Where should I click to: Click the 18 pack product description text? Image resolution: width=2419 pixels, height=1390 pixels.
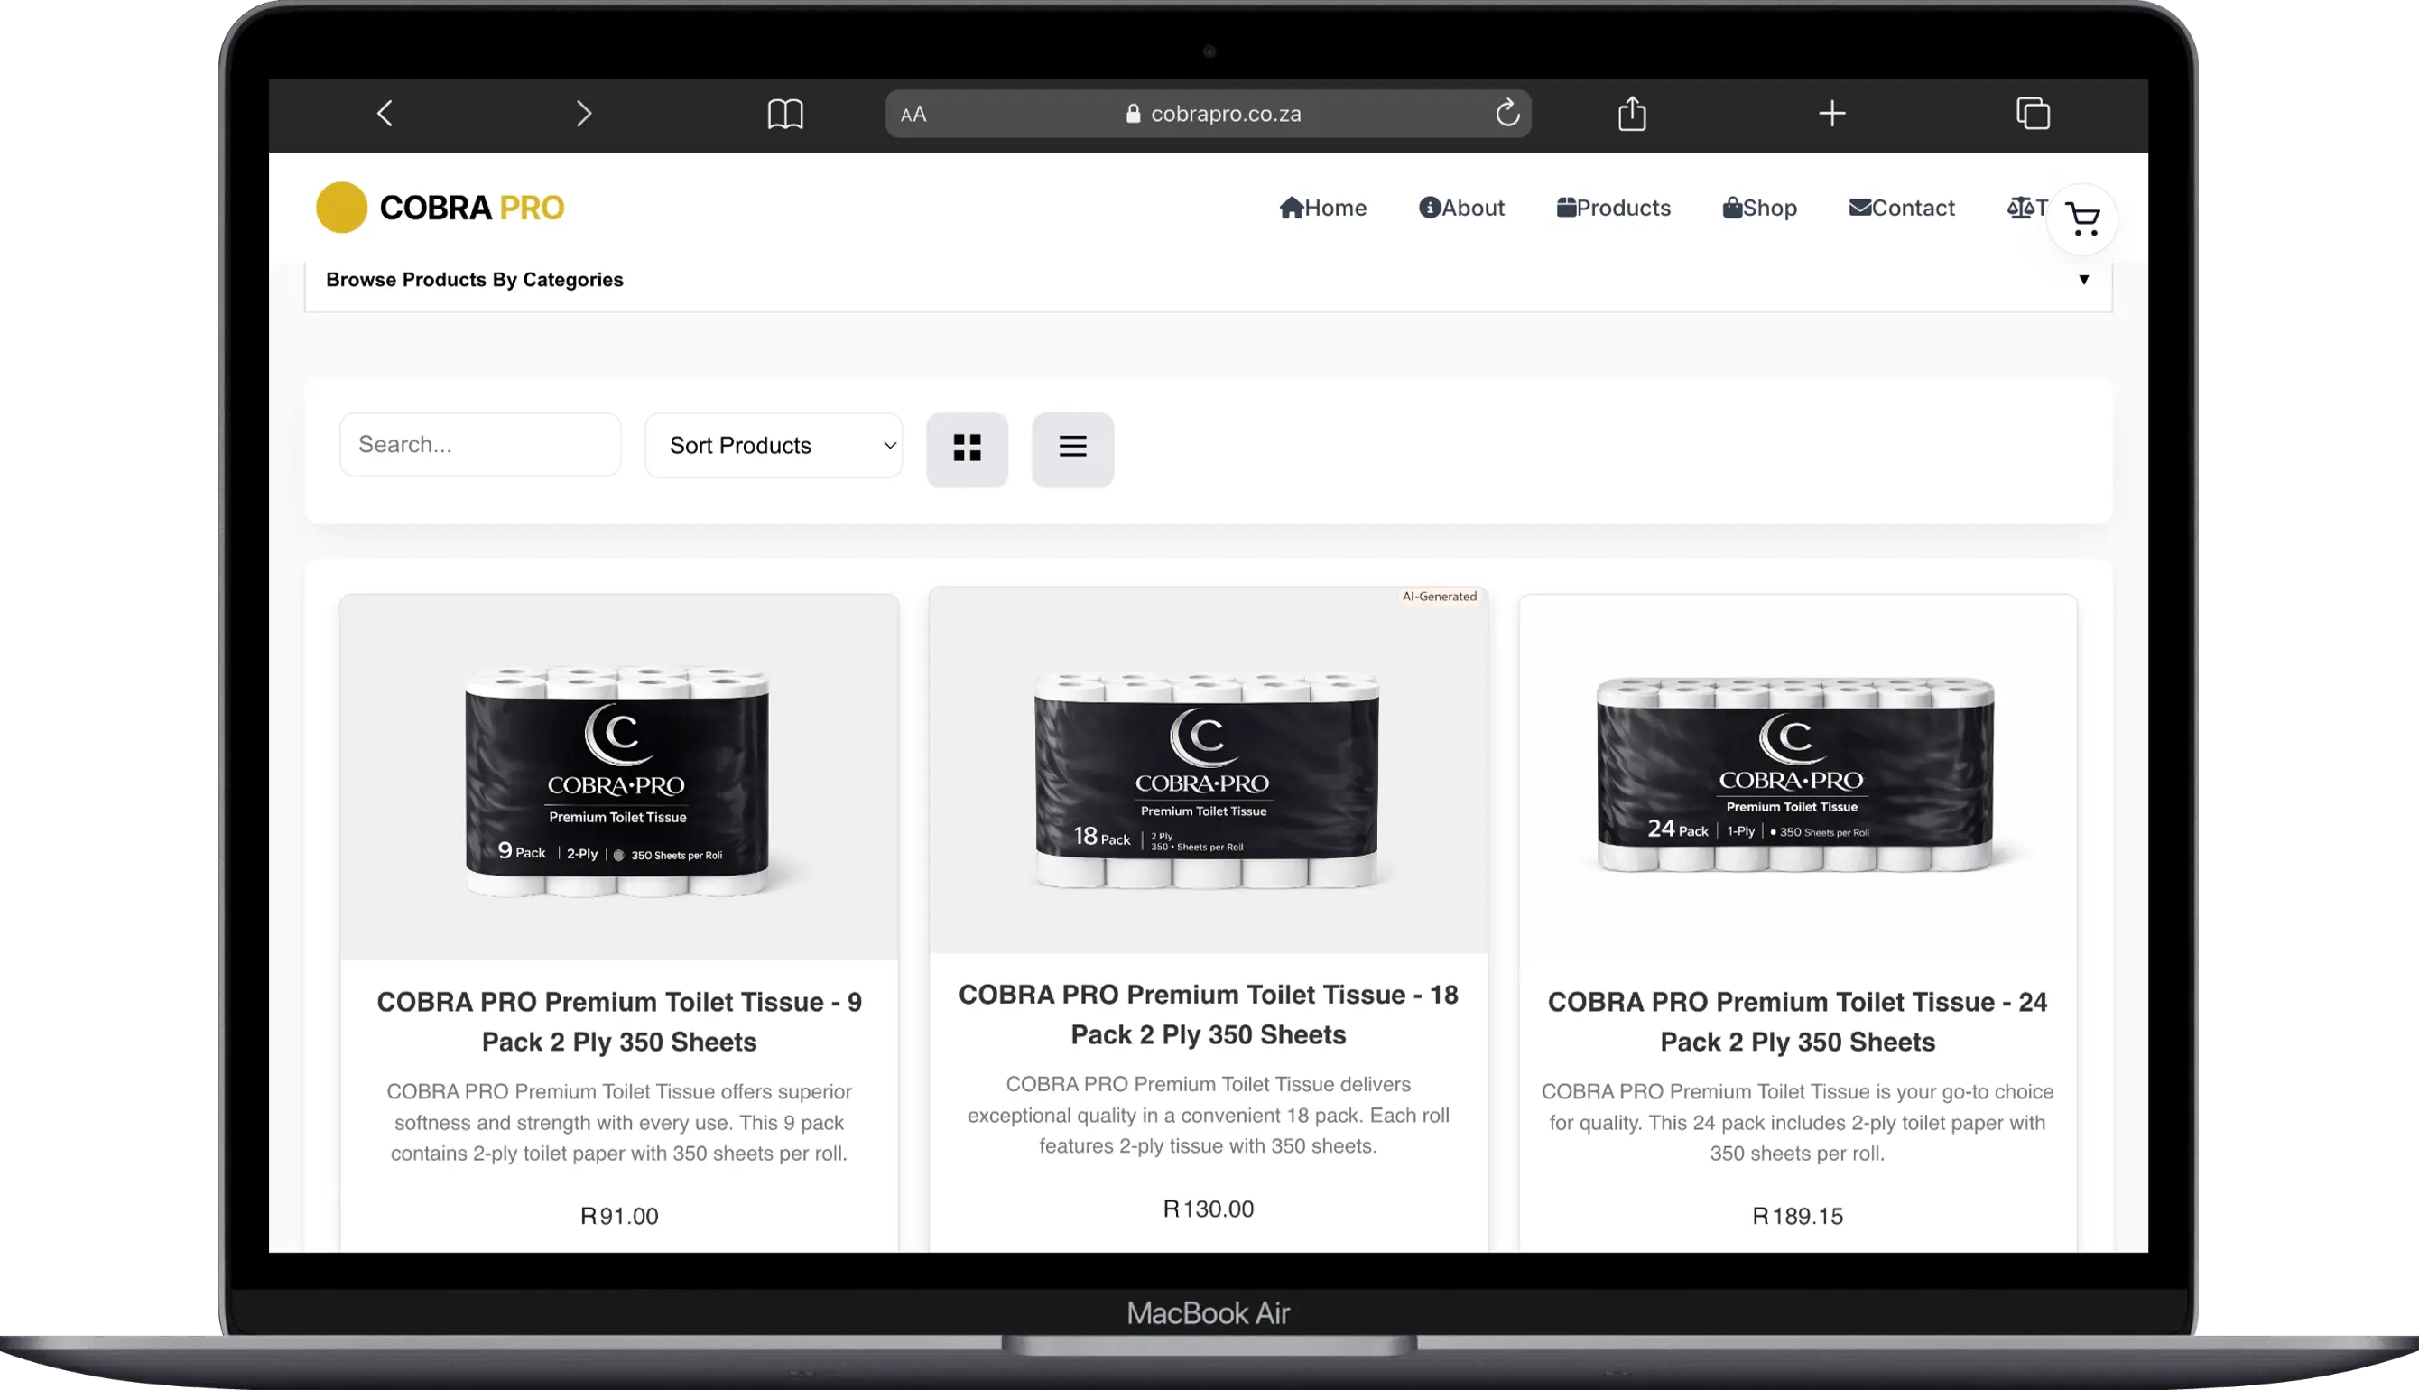pyautogui.click(x=1208, y=1115)
